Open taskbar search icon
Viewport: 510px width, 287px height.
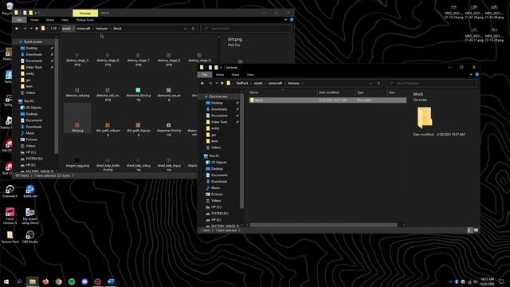point(19,281)
